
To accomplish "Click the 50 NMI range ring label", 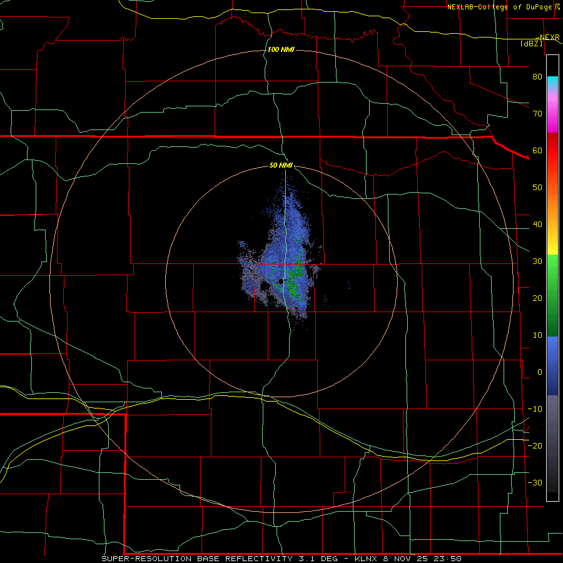I will tap(281, 166).
